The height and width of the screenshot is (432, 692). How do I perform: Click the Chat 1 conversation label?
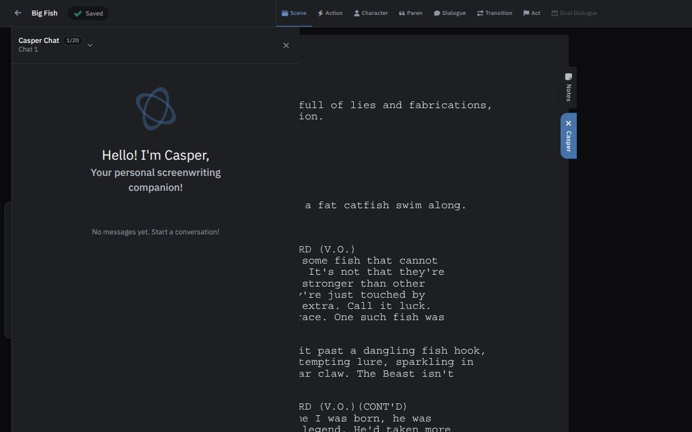(28, 49)
